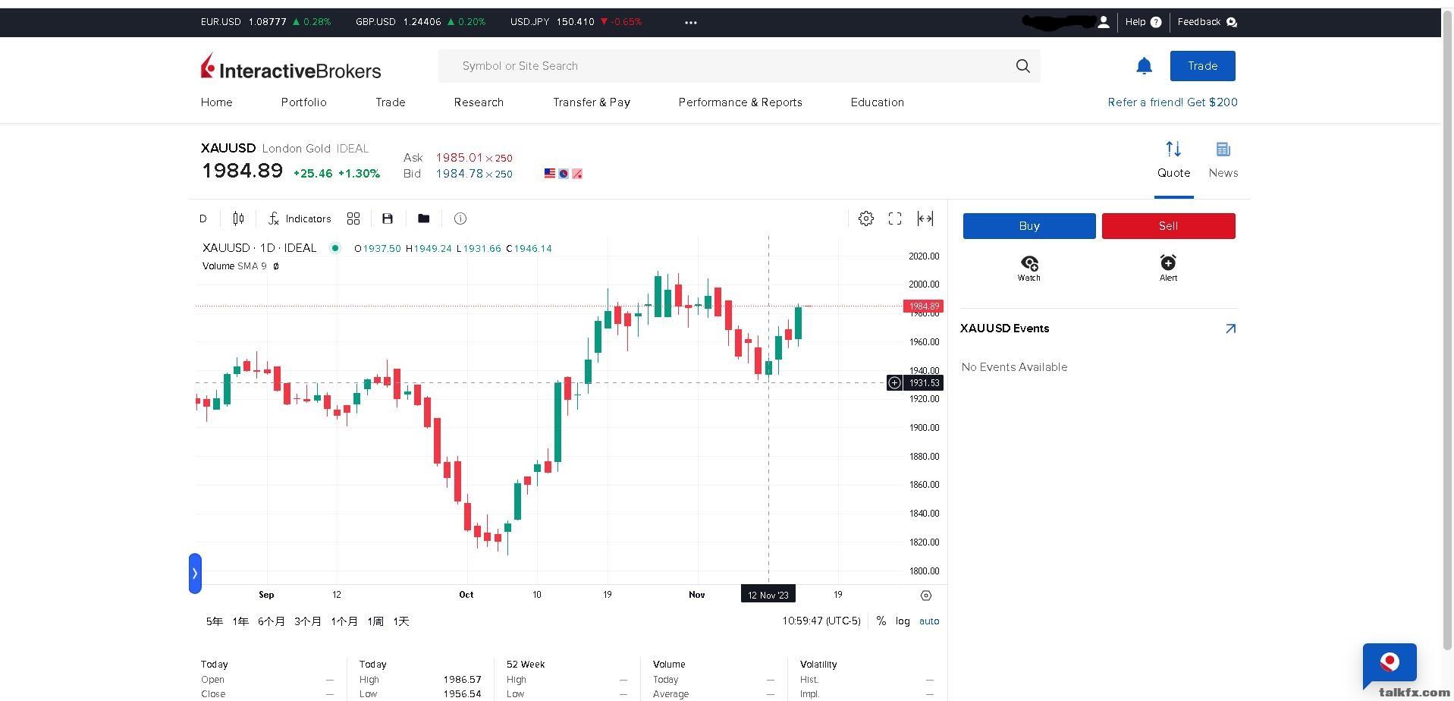
Task: Expand chart width arrows icon
Action: (925, 218)
